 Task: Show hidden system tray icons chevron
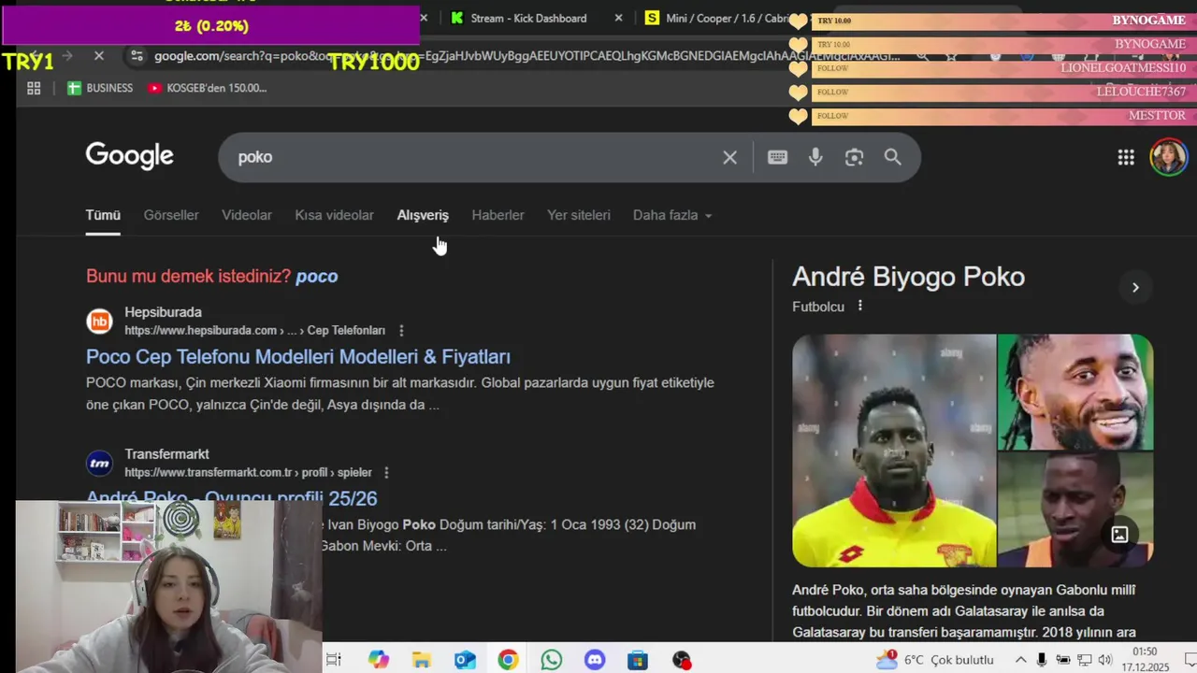(1020, 660)
